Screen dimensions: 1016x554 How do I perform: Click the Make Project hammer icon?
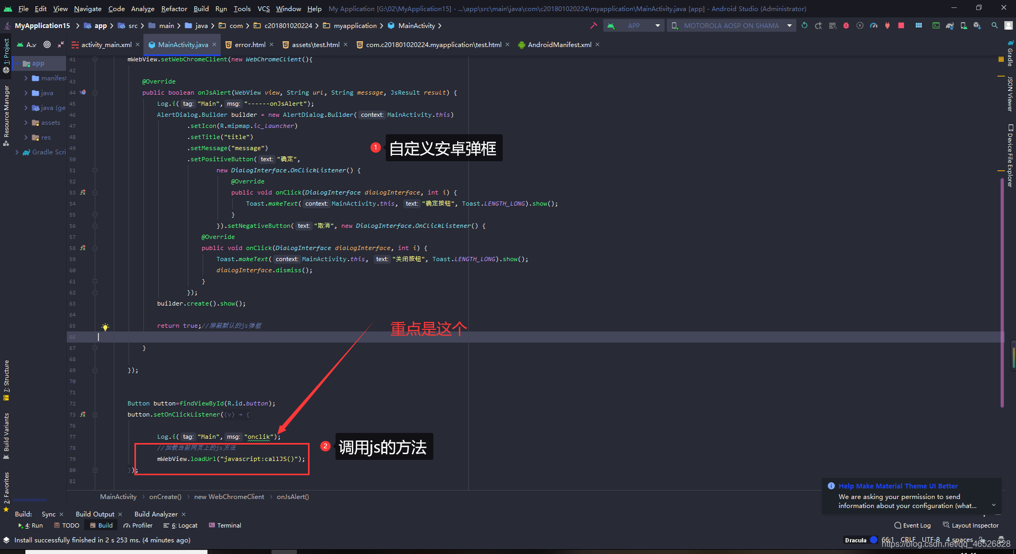click(x=594, y=25)
